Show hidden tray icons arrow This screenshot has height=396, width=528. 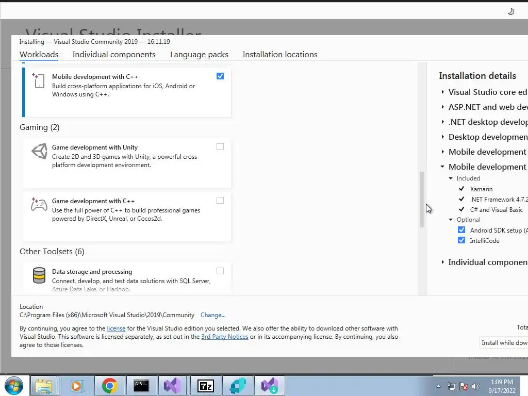click(438, 386)
